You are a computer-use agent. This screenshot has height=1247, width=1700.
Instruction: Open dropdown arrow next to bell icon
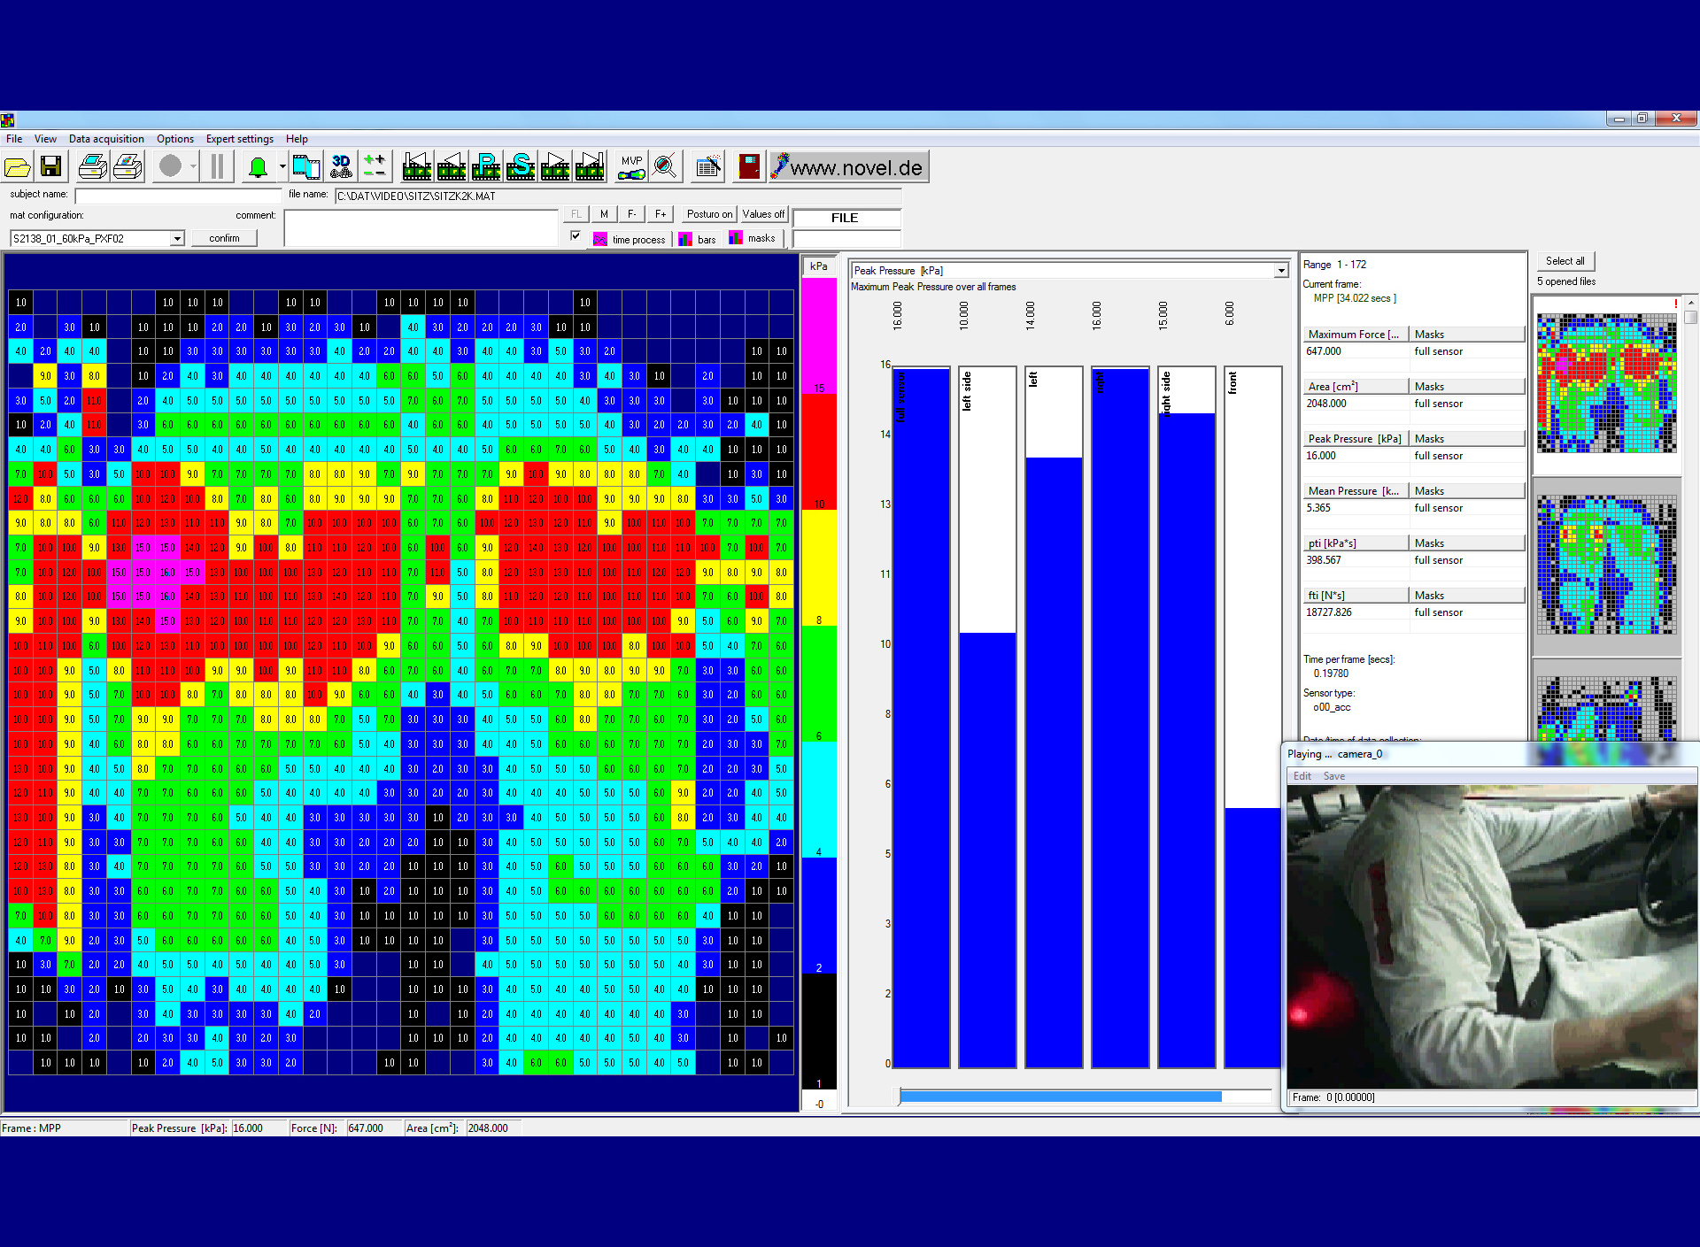282,166
